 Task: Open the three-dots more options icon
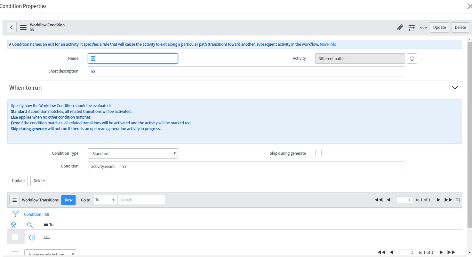click(x=423, y=27)
